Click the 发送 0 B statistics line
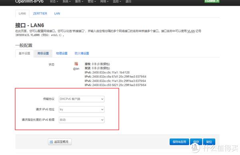Screen dimensions: 240x155 pos(97,68)
